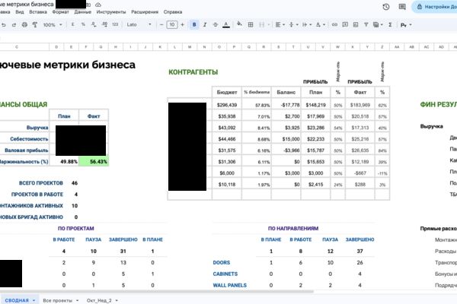Decrease decimal places

(94, 25)
